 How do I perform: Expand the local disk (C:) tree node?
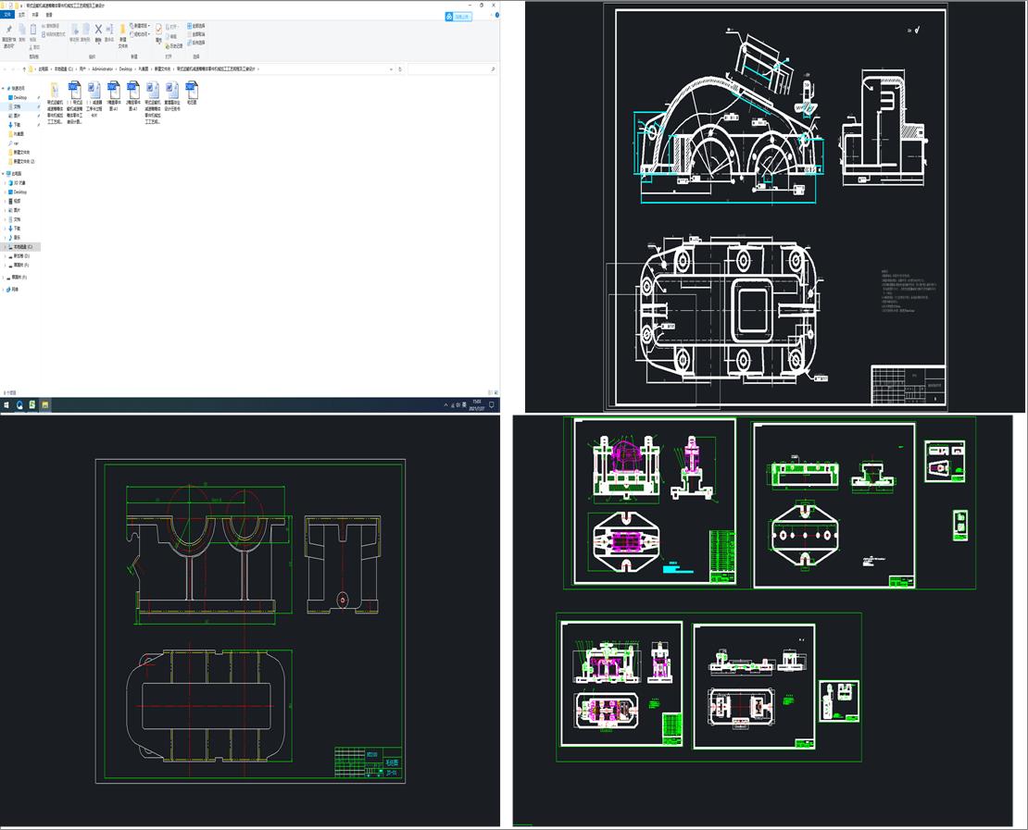(x=6, y=247)
